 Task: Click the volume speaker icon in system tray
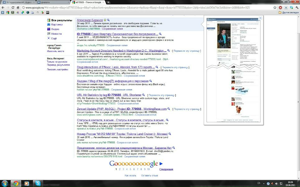(x=276, y=183)
